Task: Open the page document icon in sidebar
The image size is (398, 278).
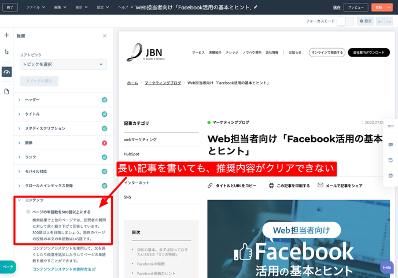Action: [x=6, y=91]
